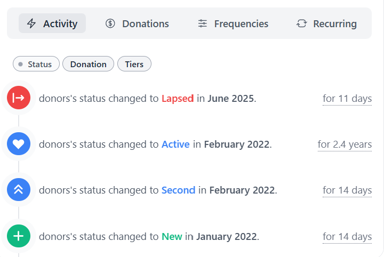Toggle the Tiers filter chip

[134, 64]
